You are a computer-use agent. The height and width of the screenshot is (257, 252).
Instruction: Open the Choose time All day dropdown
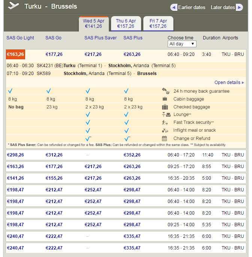[x=182, y=44]
